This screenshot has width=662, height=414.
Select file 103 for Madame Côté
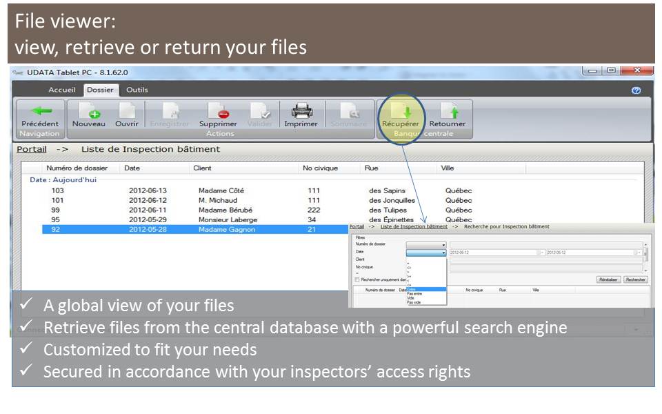point(57,190)
